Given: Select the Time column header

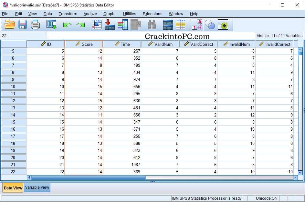Looking at the screenshot, I should click(x=122, y=44).
